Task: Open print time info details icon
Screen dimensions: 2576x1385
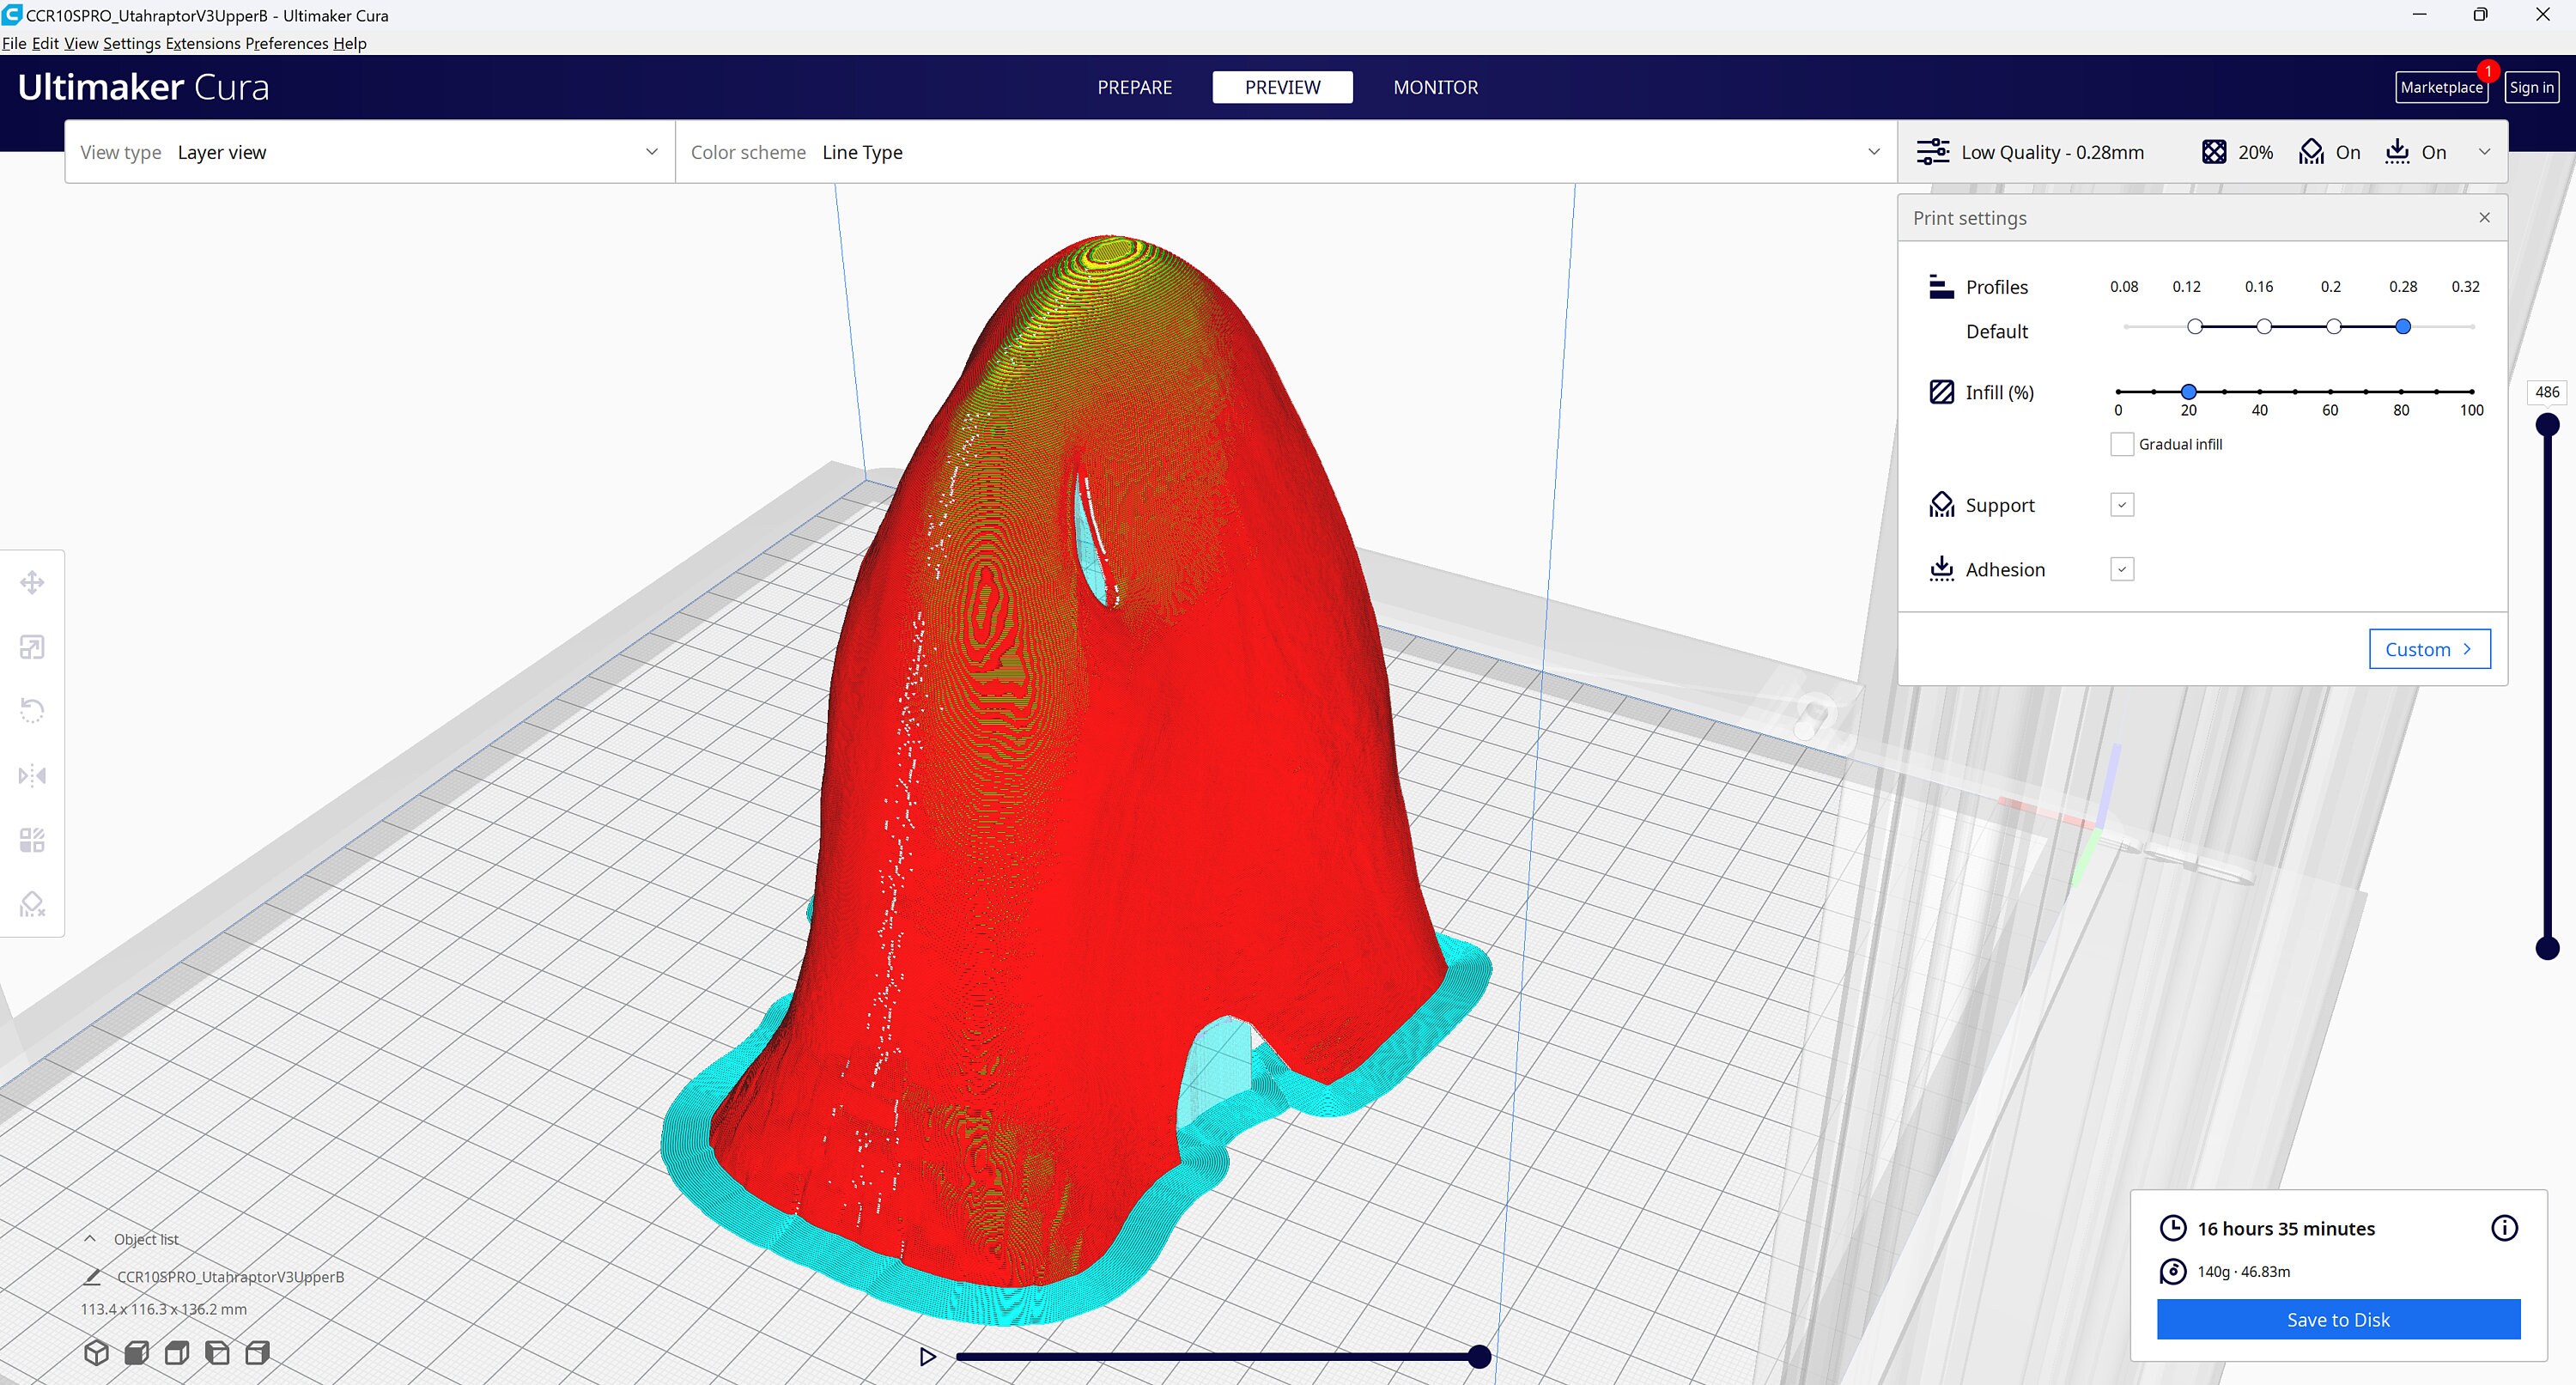Action: pos(2504,1228)
